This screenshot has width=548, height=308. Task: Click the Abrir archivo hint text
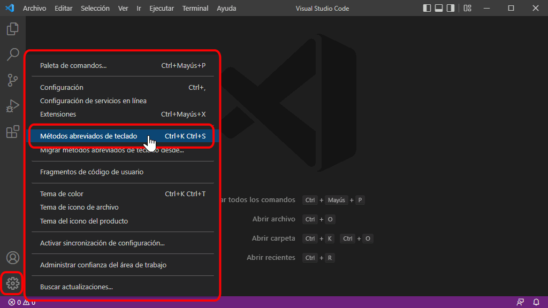[273, 219]
